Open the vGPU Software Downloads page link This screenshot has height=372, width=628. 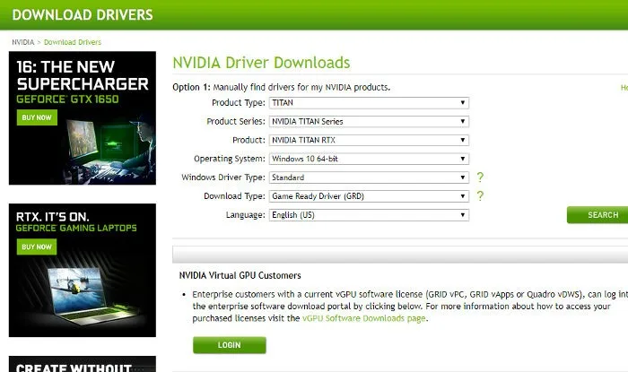pyautogui.click(x=363, y=318)
